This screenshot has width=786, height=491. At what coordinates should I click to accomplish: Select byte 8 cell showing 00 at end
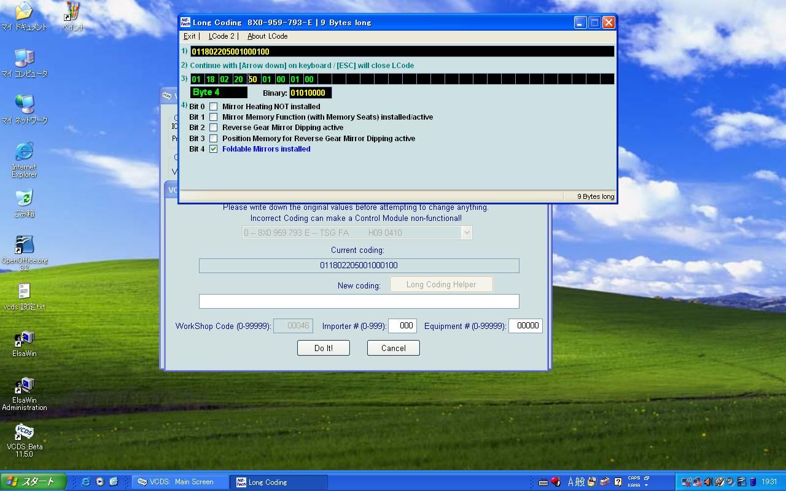[x=309, y=79]
